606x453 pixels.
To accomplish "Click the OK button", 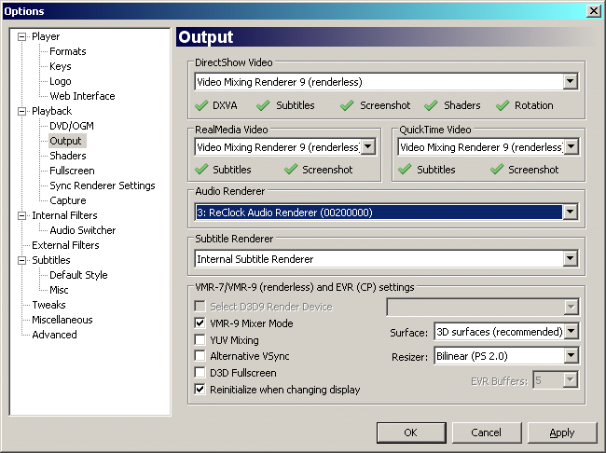I will pyautogui.click(x=411, y=432).
